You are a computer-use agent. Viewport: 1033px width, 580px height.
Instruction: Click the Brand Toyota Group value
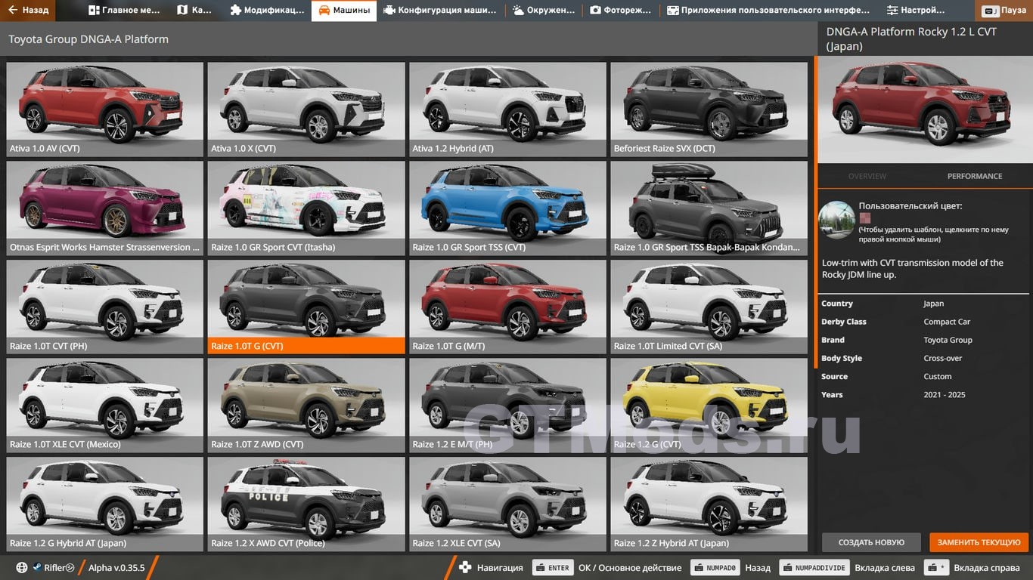[x=948, y=341]
